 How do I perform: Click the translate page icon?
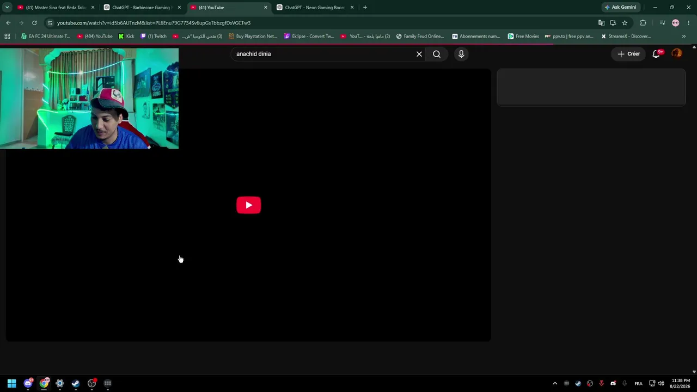pyautogui.click(x=601, y=23)
